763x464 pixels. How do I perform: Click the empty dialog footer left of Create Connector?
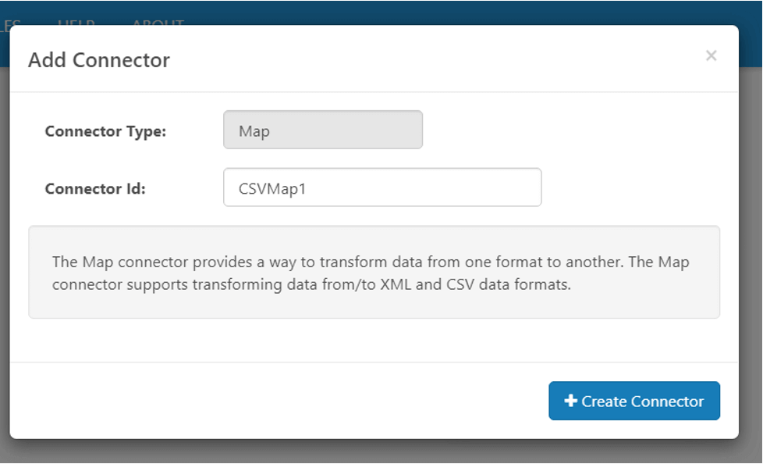tap(273, 401)
